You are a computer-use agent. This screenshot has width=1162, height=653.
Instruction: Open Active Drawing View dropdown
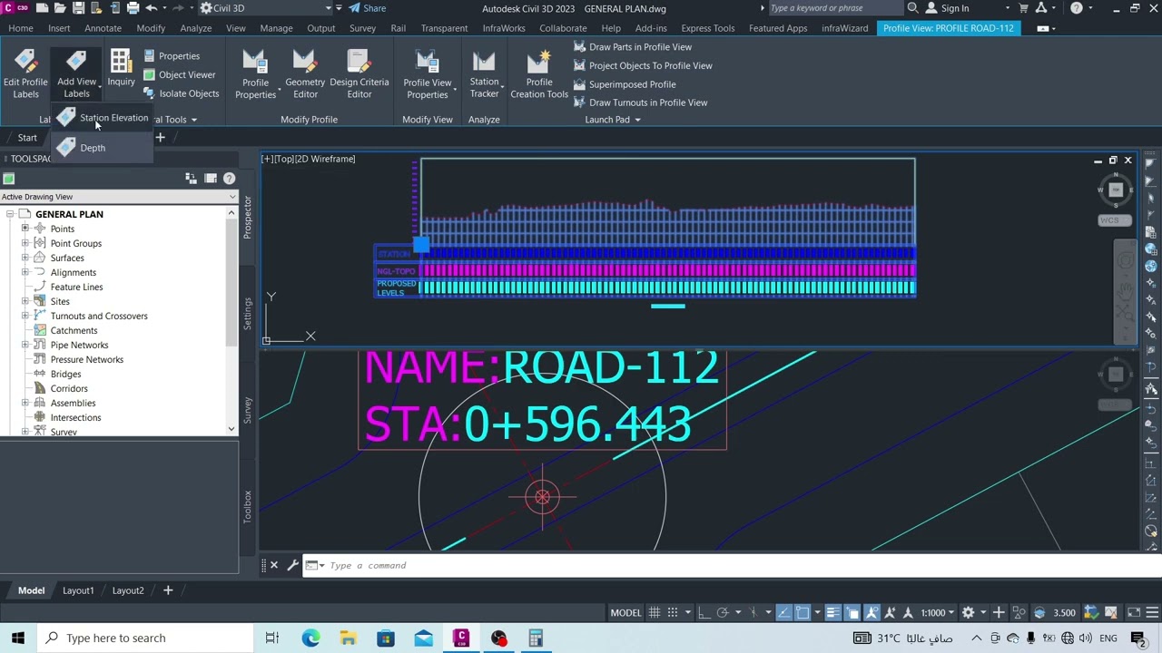point(119,197)
